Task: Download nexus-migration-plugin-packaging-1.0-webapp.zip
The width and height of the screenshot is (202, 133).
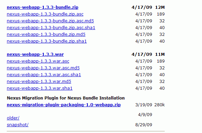Action: pyautogui.click(x=64, y=105)
